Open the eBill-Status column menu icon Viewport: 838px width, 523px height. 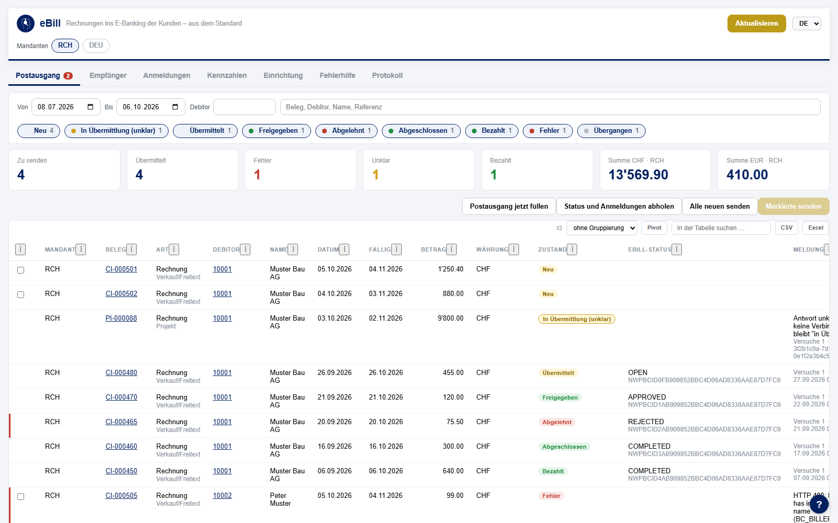tap(677, 249)
